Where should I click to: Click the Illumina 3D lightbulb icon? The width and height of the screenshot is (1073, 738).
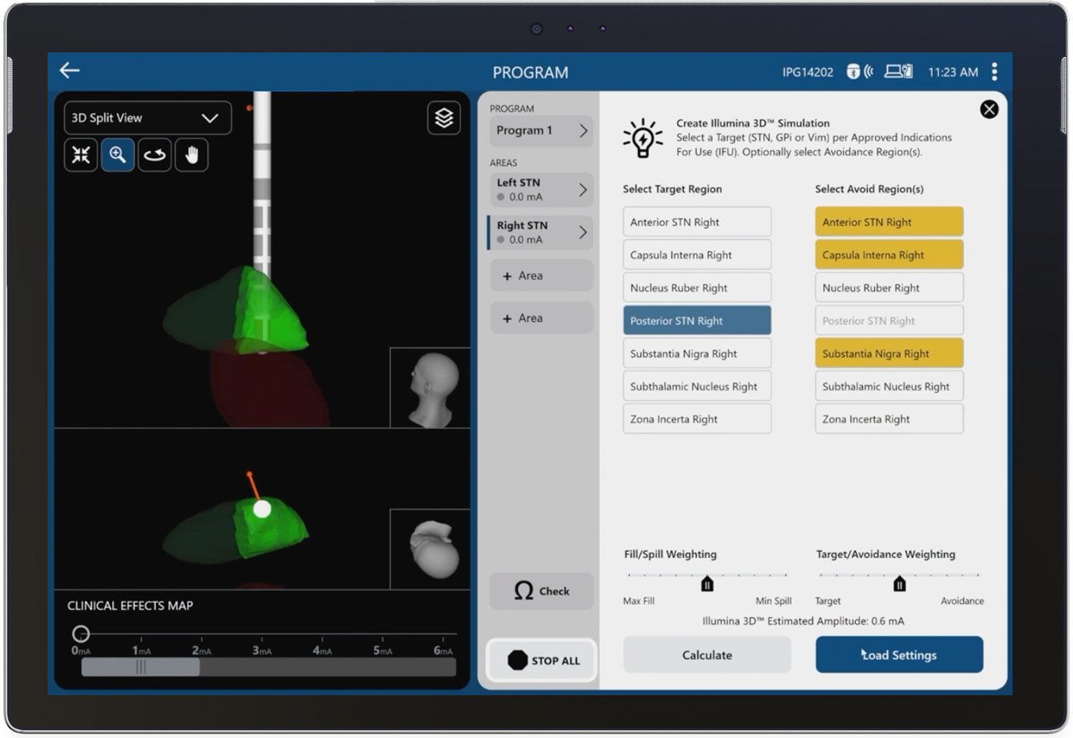pos(645,138)
